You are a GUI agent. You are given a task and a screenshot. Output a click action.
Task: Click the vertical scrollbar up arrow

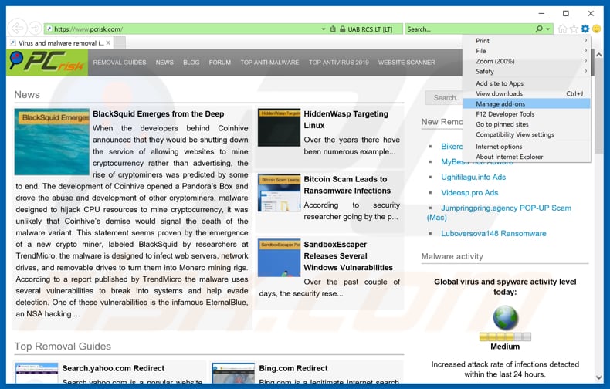pos(599,55)
